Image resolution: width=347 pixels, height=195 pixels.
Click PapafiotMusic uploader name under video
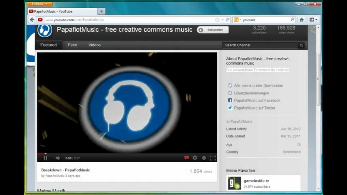click(55, 176)
